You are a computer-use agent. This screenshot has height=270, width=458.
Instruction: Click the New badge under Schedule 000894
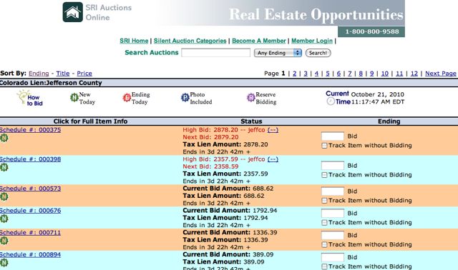4,263
